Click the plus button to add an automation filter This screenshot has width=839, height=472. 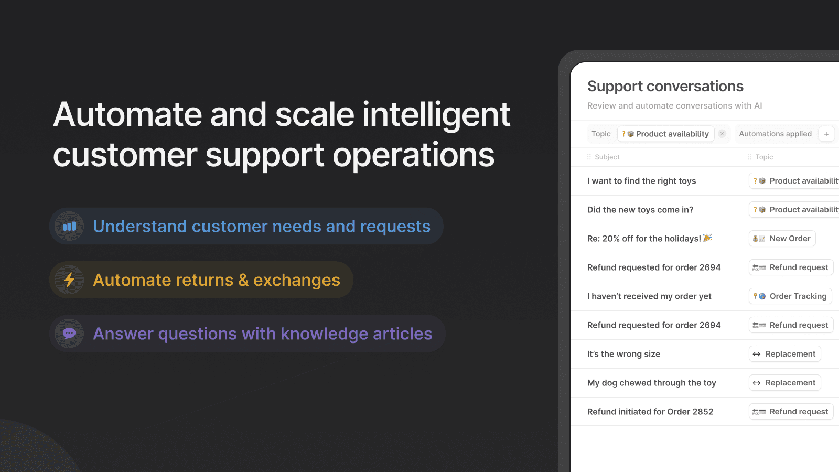click(826, 134)
